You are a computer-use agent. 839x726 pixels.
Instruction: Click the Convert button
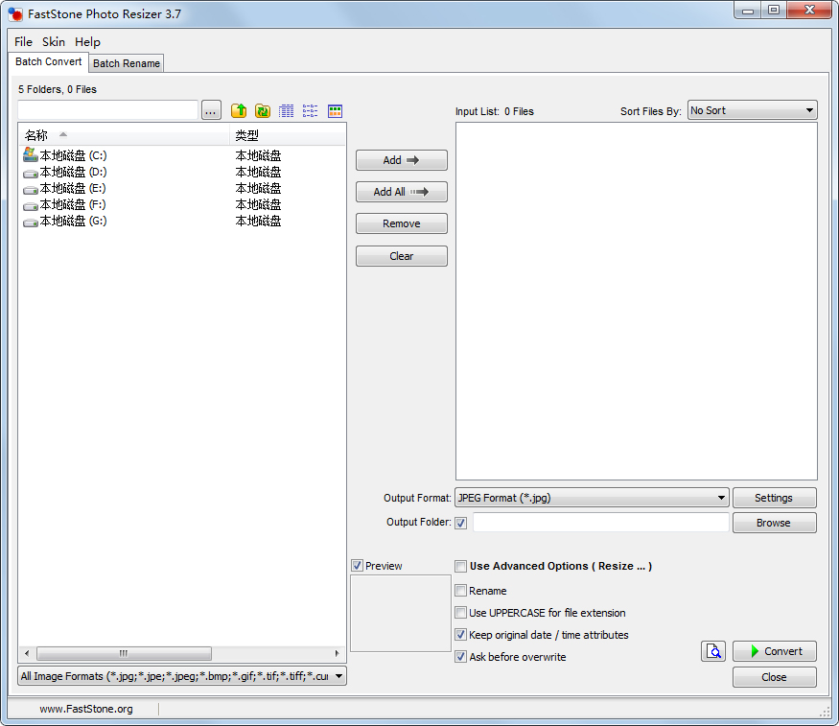pyautogui.click(x=775, y=651)
